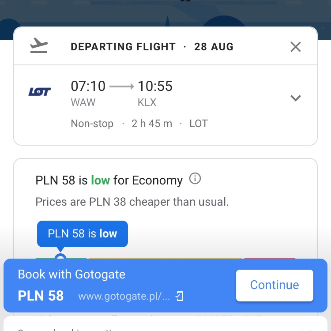Click the blue 'PLN 58 is low' tooltip
This screenshot has width=331, height=331.
[83, 233]
